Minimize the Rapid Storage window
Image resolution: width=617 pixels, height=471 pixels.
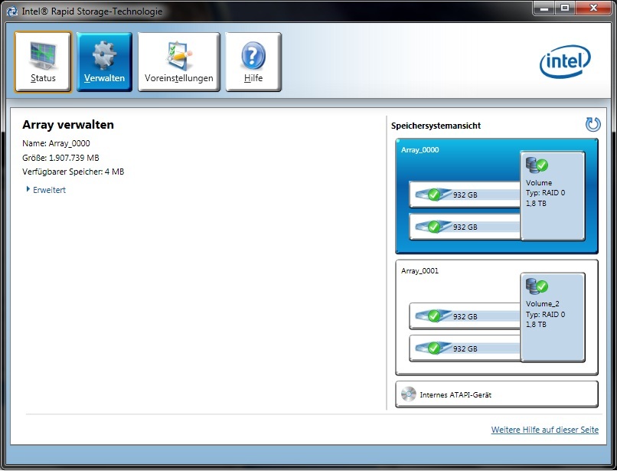coord(544,8)
